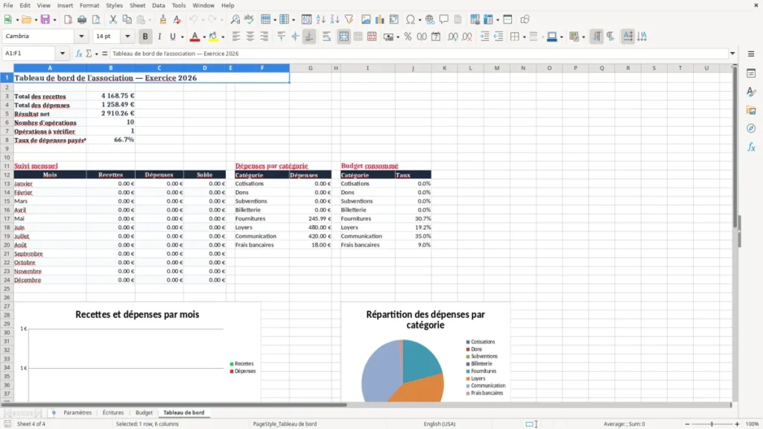Screen dimensions: 763x429
Task: Open the Tools menu
Action: 179,5
